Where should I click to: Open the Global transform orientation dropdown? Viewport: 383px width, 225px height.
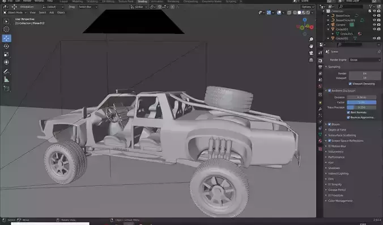click(x=139, y=7)
